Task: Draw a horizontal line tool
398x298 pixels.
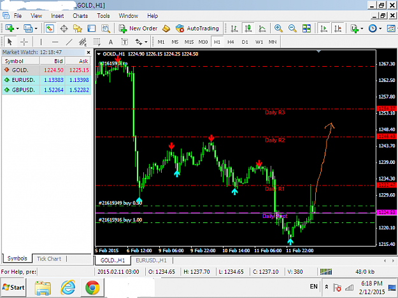Action: pyautogui.click(x=55, y=42)
